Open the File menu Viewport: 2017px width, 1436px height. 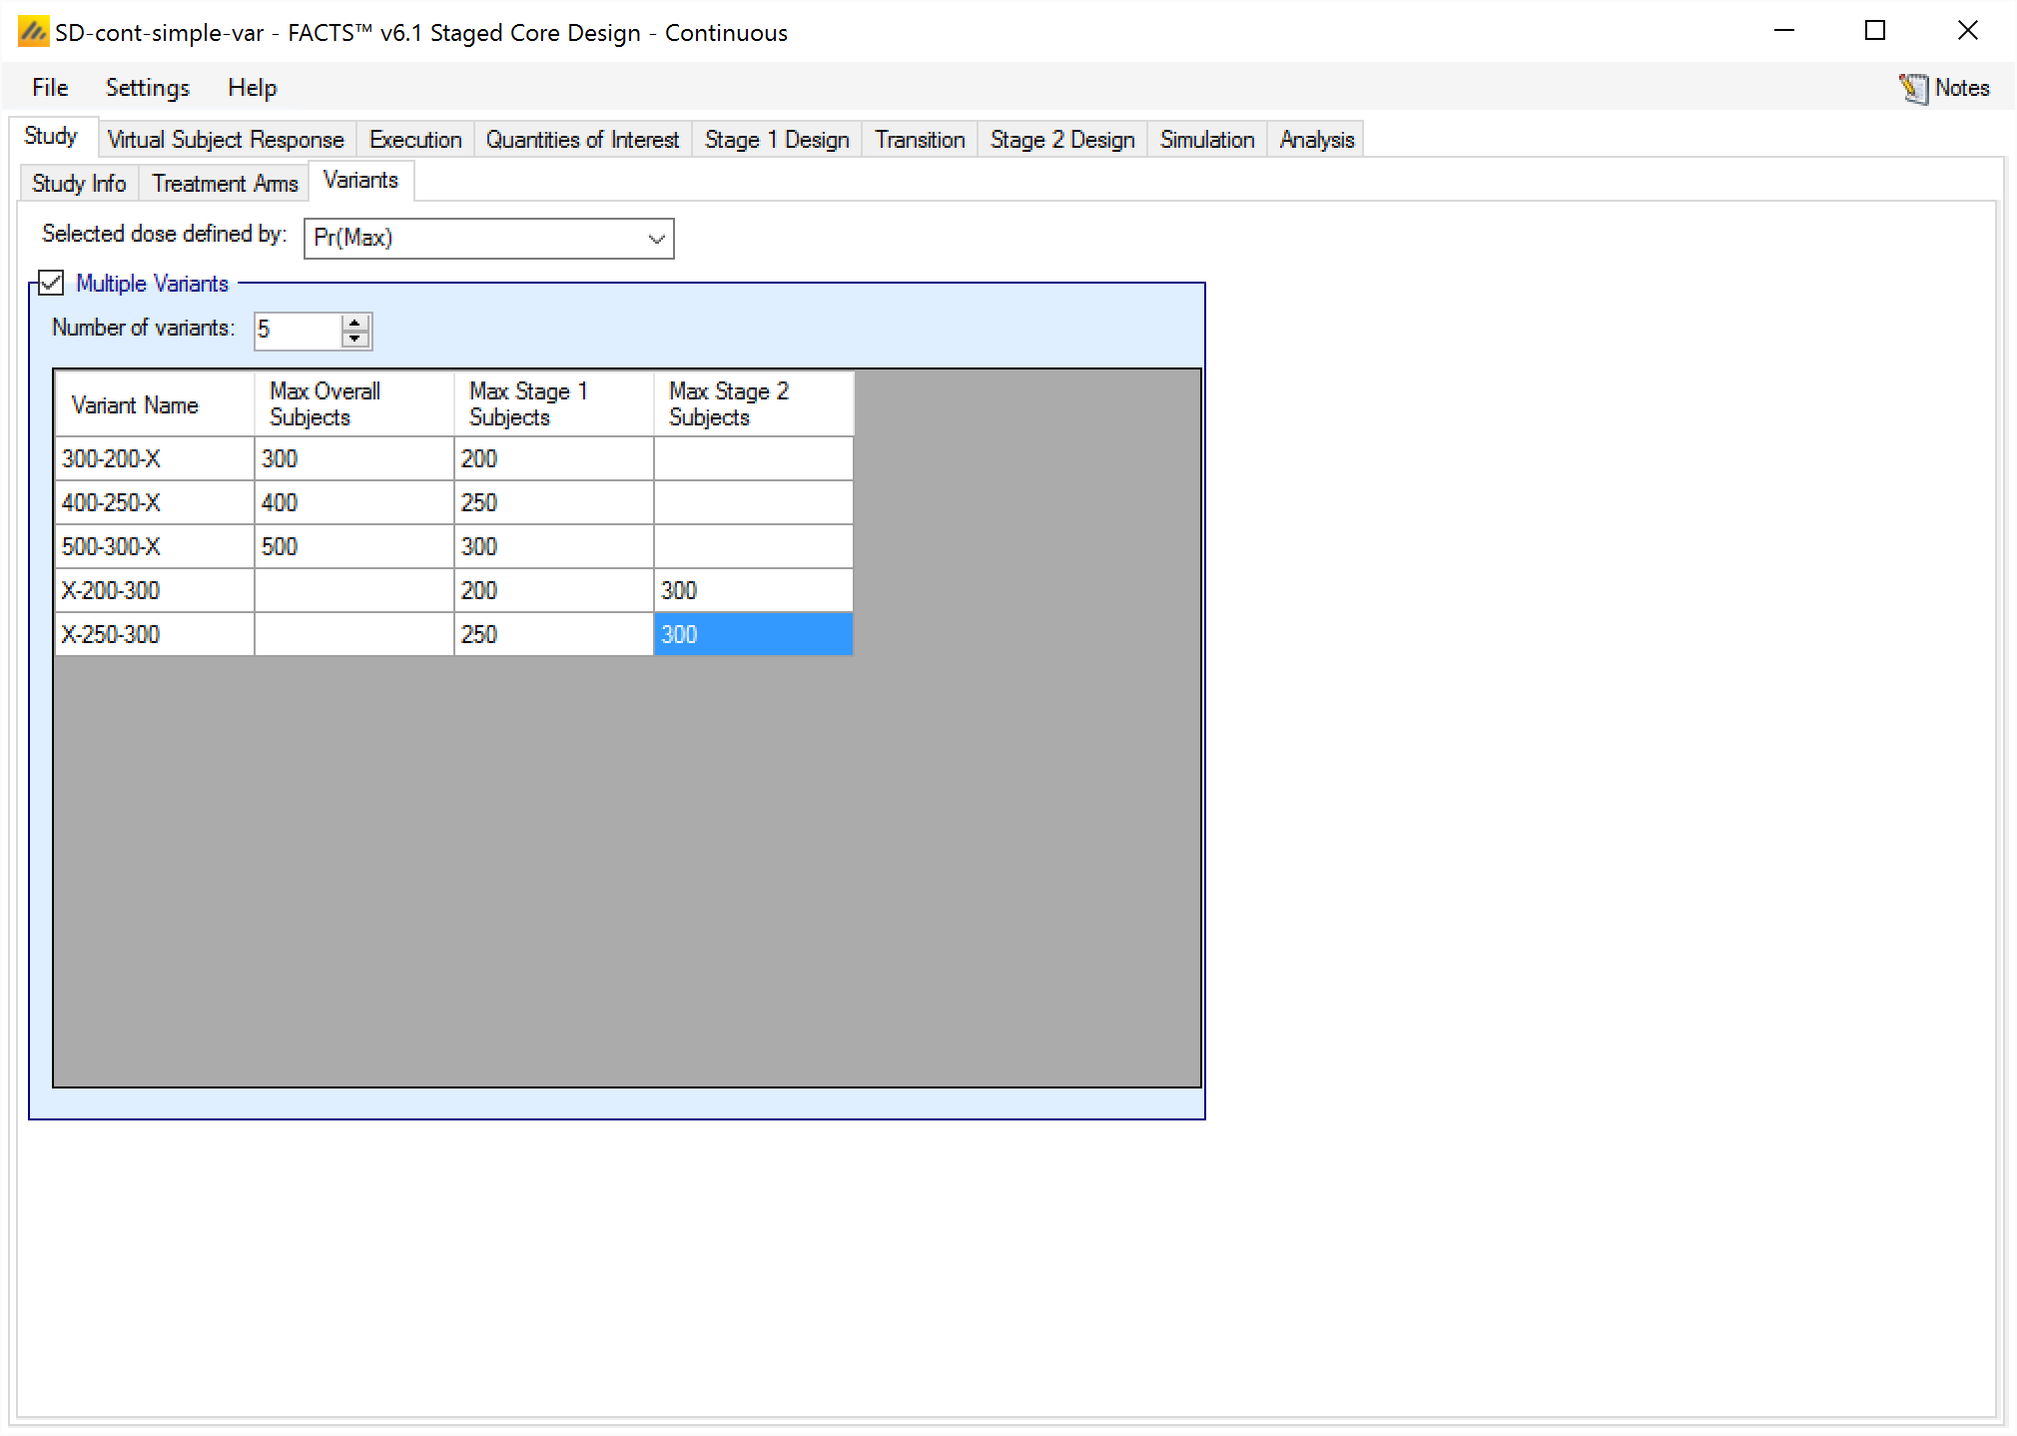50,88
